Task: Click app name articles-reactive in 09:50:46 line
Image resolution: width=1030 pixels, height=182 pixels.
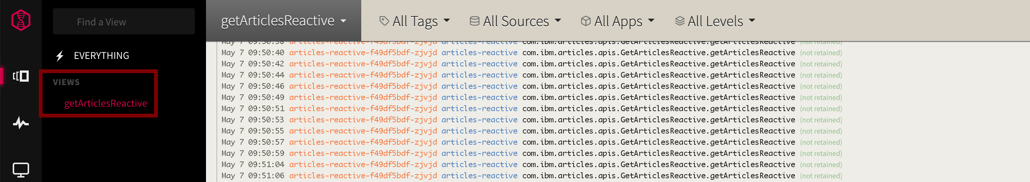Action: 479,87
